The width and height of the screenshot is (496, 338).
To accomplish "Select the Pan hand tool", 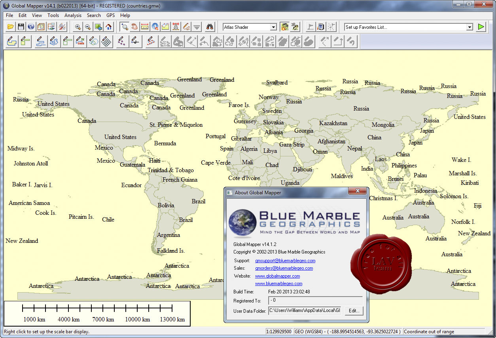I will click(x=135, y=27).
